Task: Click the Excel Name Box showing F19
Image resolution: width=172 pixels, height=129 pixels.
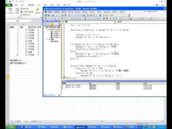Action: (x=18, y=21)
